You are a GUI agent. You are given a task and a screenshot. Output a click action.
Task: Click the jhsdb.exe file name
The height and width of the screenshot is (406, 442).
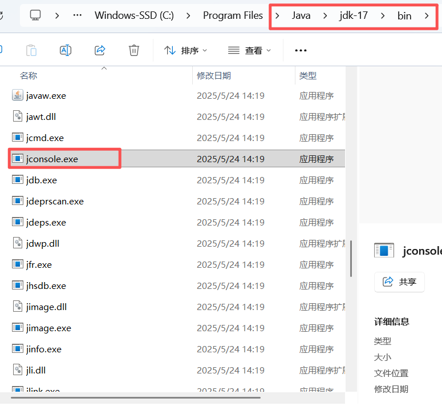coord(46,286)
